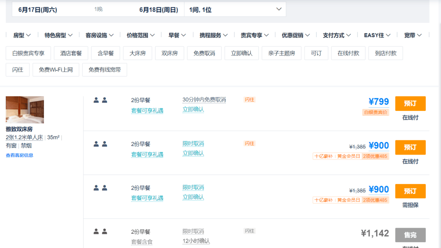Open the 雅致双床房 room photo
Image resolution: width=441 pixels, height=248 pixels.
[x=25, y=110]
